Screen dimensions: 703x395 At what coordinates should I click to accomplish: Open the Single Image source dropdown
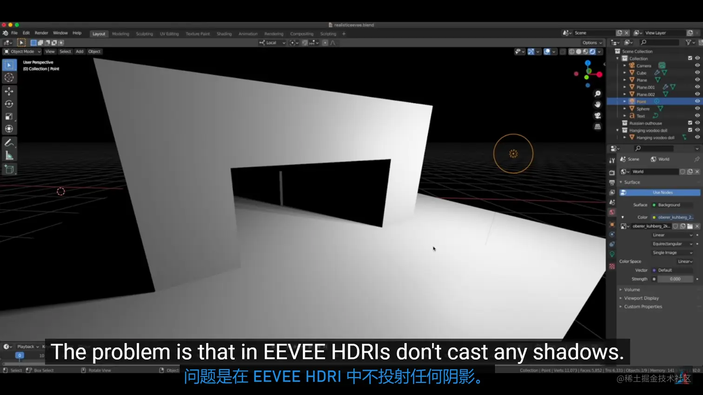(x=672, y=253)
